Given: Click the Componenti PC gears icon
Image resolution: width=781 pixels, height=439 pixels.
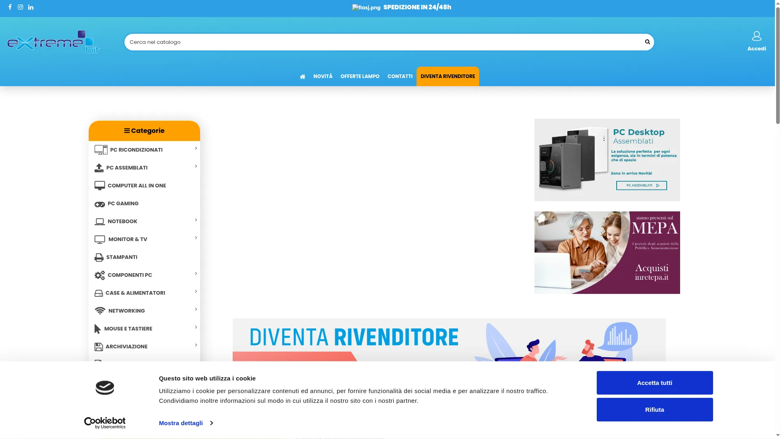Looking at the screenshot, I should pos(100,275).
